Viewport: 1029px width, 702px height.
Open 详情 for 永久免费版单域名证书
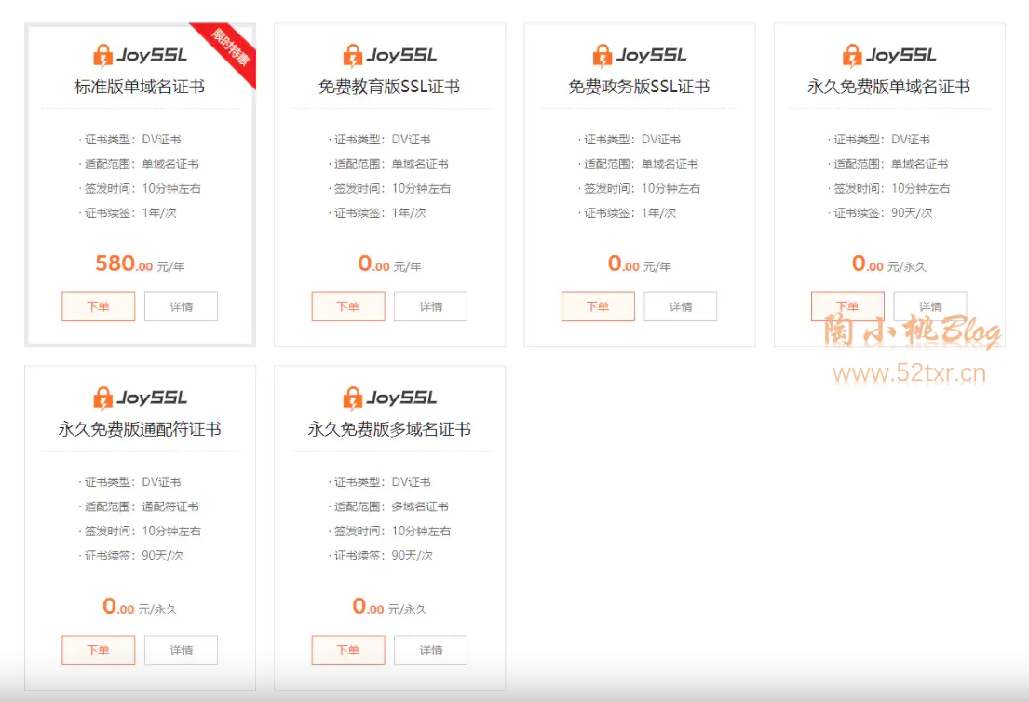click(930, 306)
